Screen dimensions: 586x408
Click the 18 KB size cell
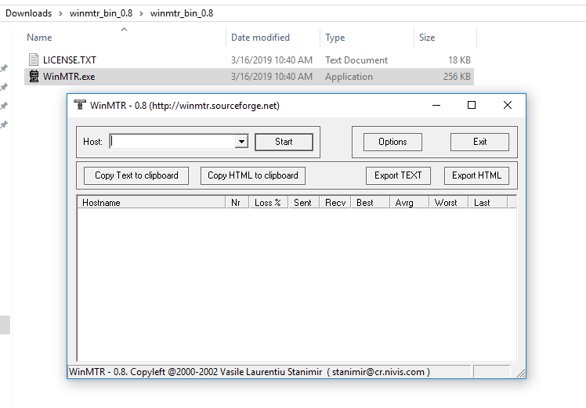pyautogui.click(x=459, y=60)
